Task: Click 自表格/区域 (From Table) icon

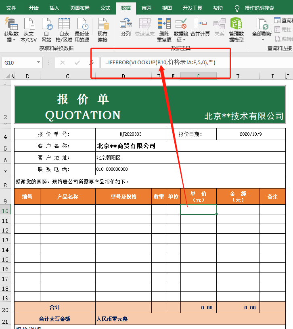Action: tap(64, 29)
